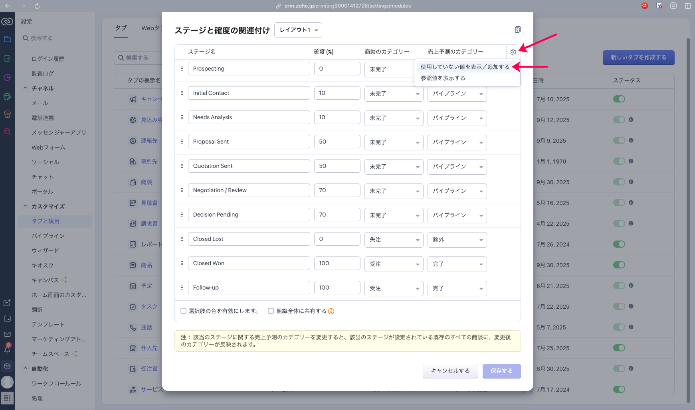Image resolution: width=695 pixels, height=410 pixels.
Task: Click the drag handle next to Closed Won
Action: 182,263
